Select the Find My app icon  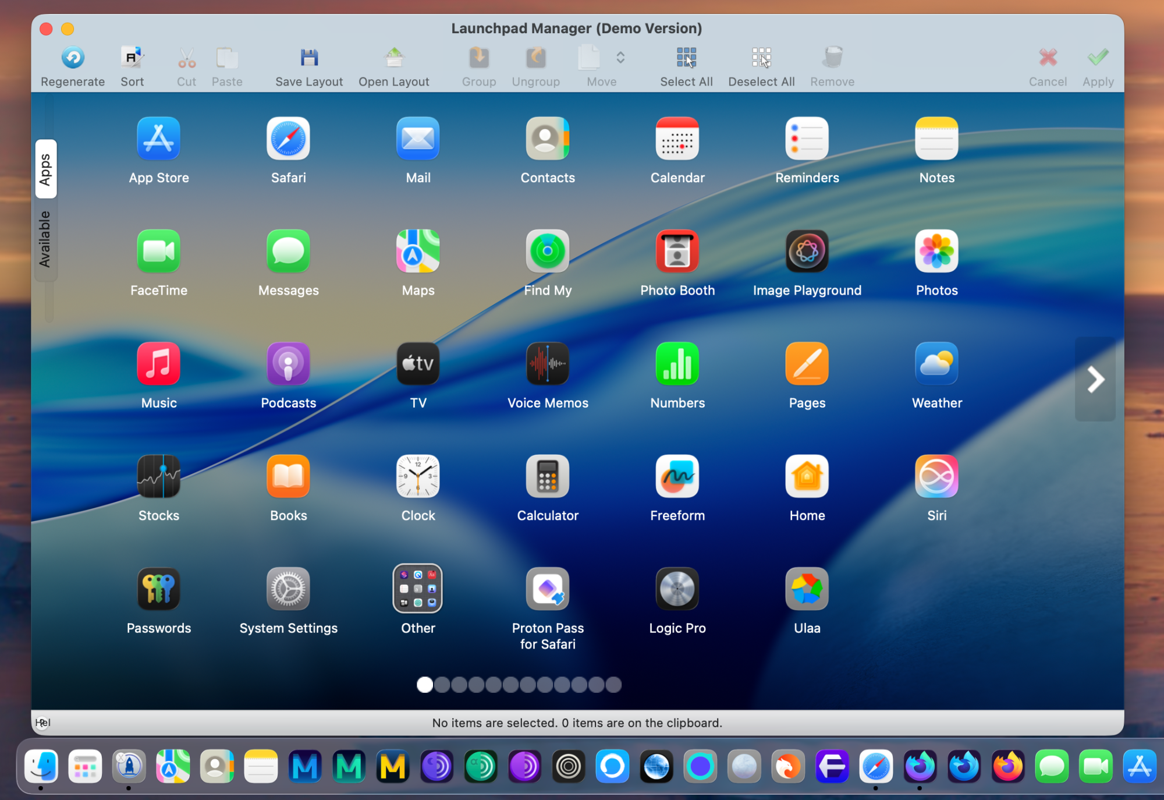(548, 251)
